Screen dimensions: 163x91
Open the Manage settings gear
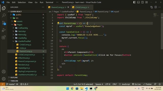tap(4, 79)
